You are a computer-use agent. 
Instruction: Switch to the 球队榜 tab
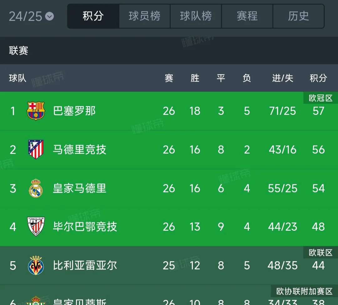coord(196,16)
